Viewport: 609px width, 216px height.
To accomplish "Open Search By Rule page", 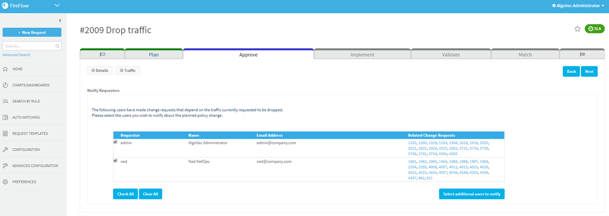I will (x=26, y=101).
